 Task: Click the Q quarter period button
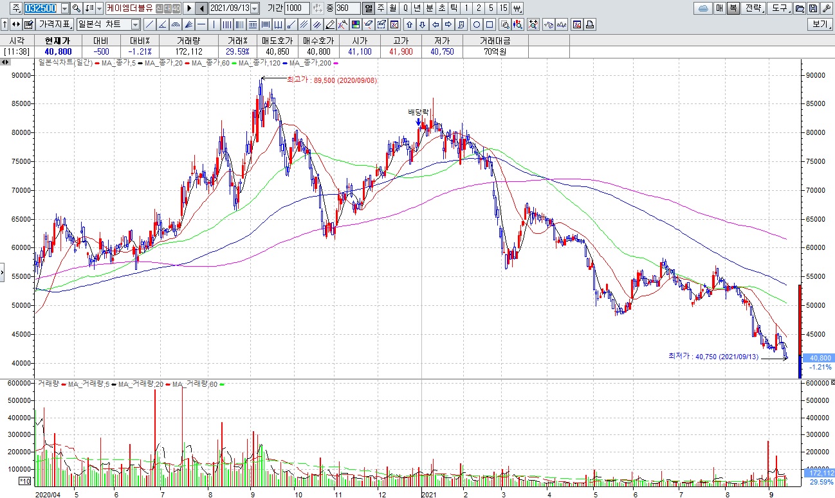[405, 8]
